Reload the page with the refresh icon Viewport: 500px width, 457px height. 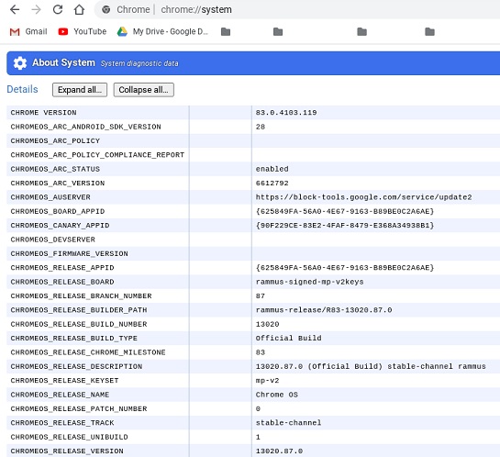pyautogui.click(x=58, y=9)
